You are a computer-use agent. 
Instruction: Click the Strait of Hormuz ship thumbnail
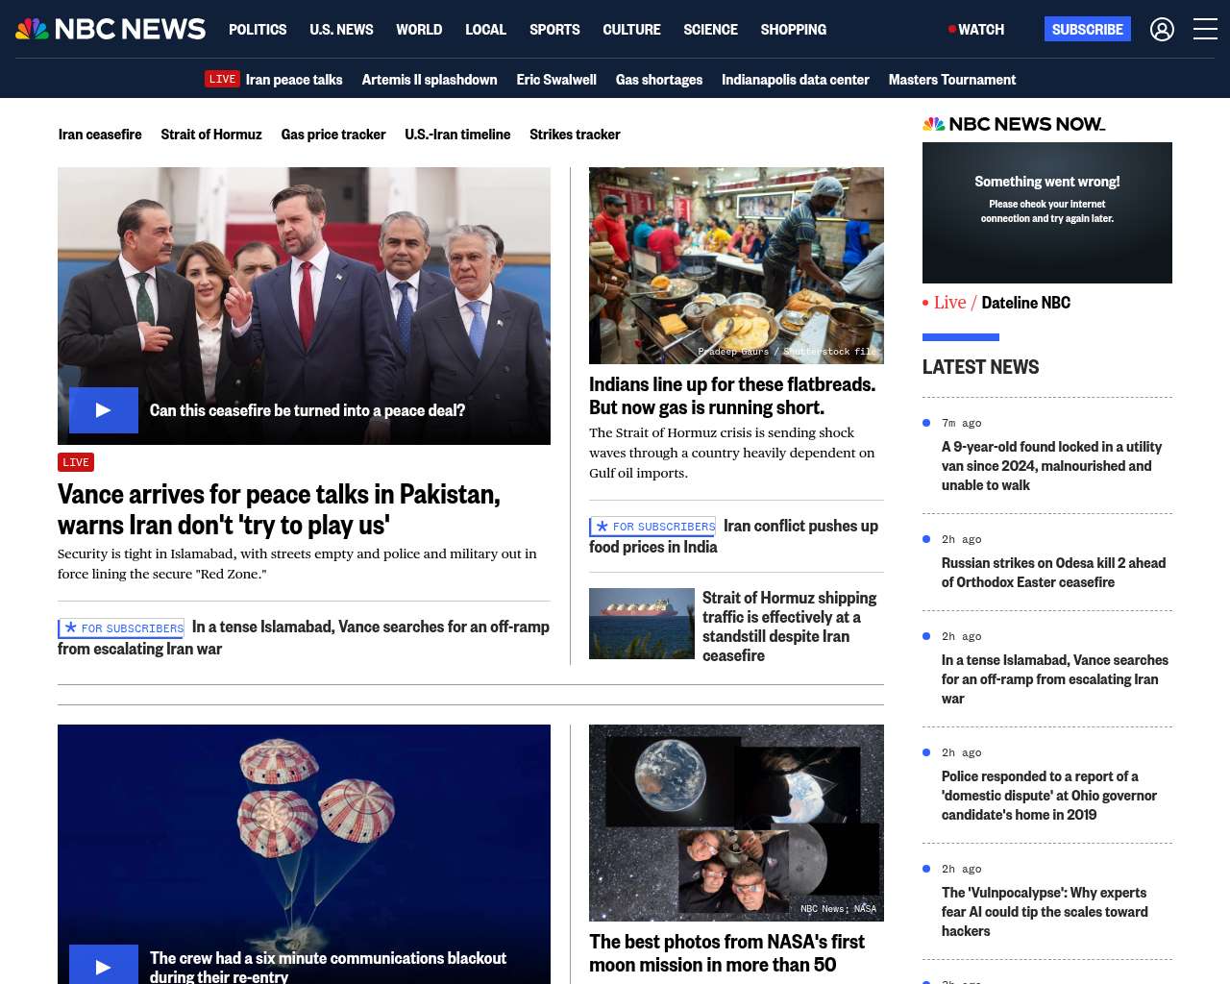(x=641, y=624)
